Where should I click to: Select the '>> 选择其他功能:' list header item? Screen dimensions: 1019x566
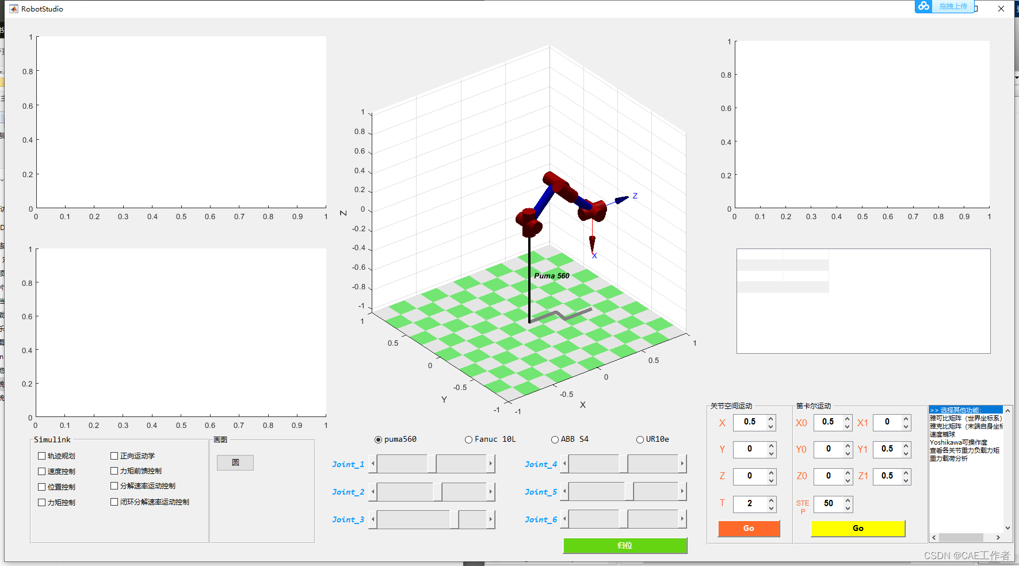coord(966,410)
